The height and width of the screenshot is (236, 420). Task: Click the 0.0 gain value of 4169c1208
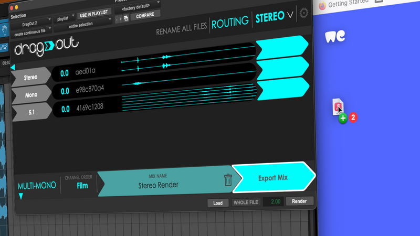pos(65,109)
